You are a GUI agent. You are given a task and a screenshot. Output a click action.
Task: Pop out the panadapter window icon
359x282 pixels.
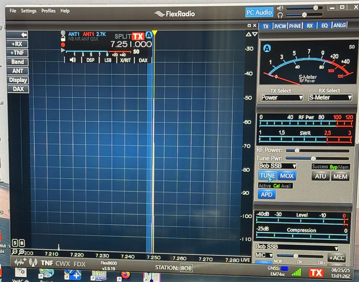[249, 25]
